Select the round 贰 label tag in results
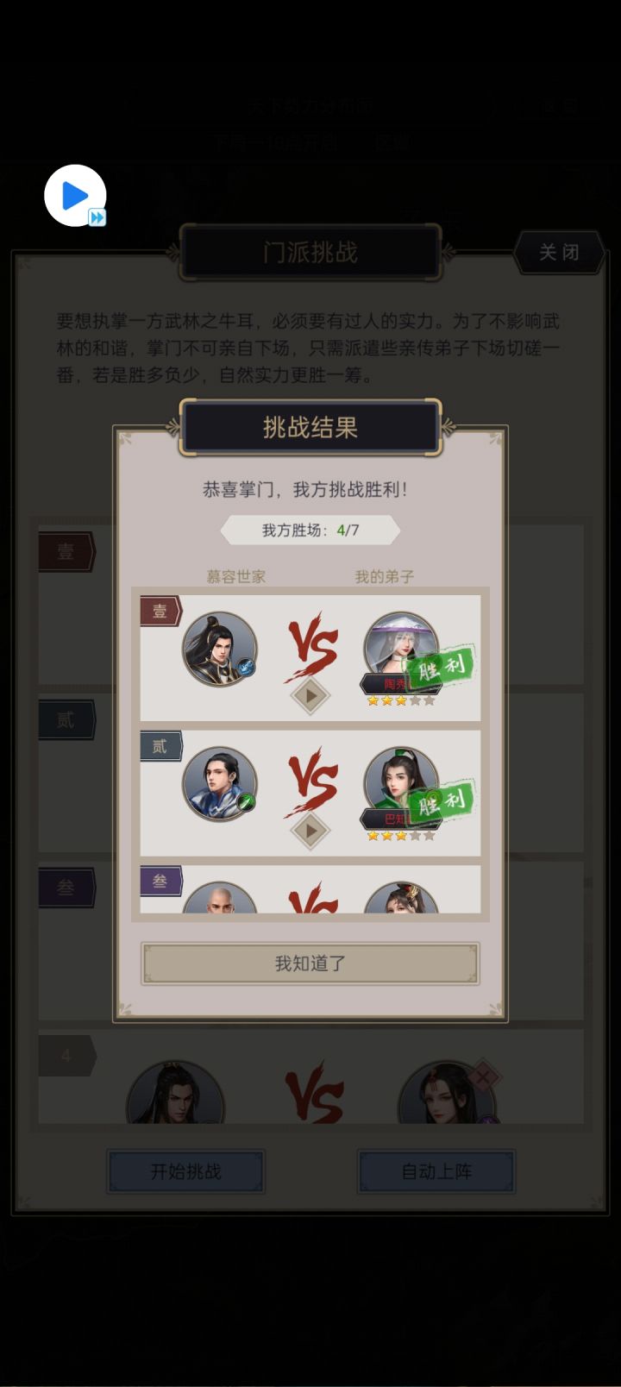 click(x=160, y=746)
